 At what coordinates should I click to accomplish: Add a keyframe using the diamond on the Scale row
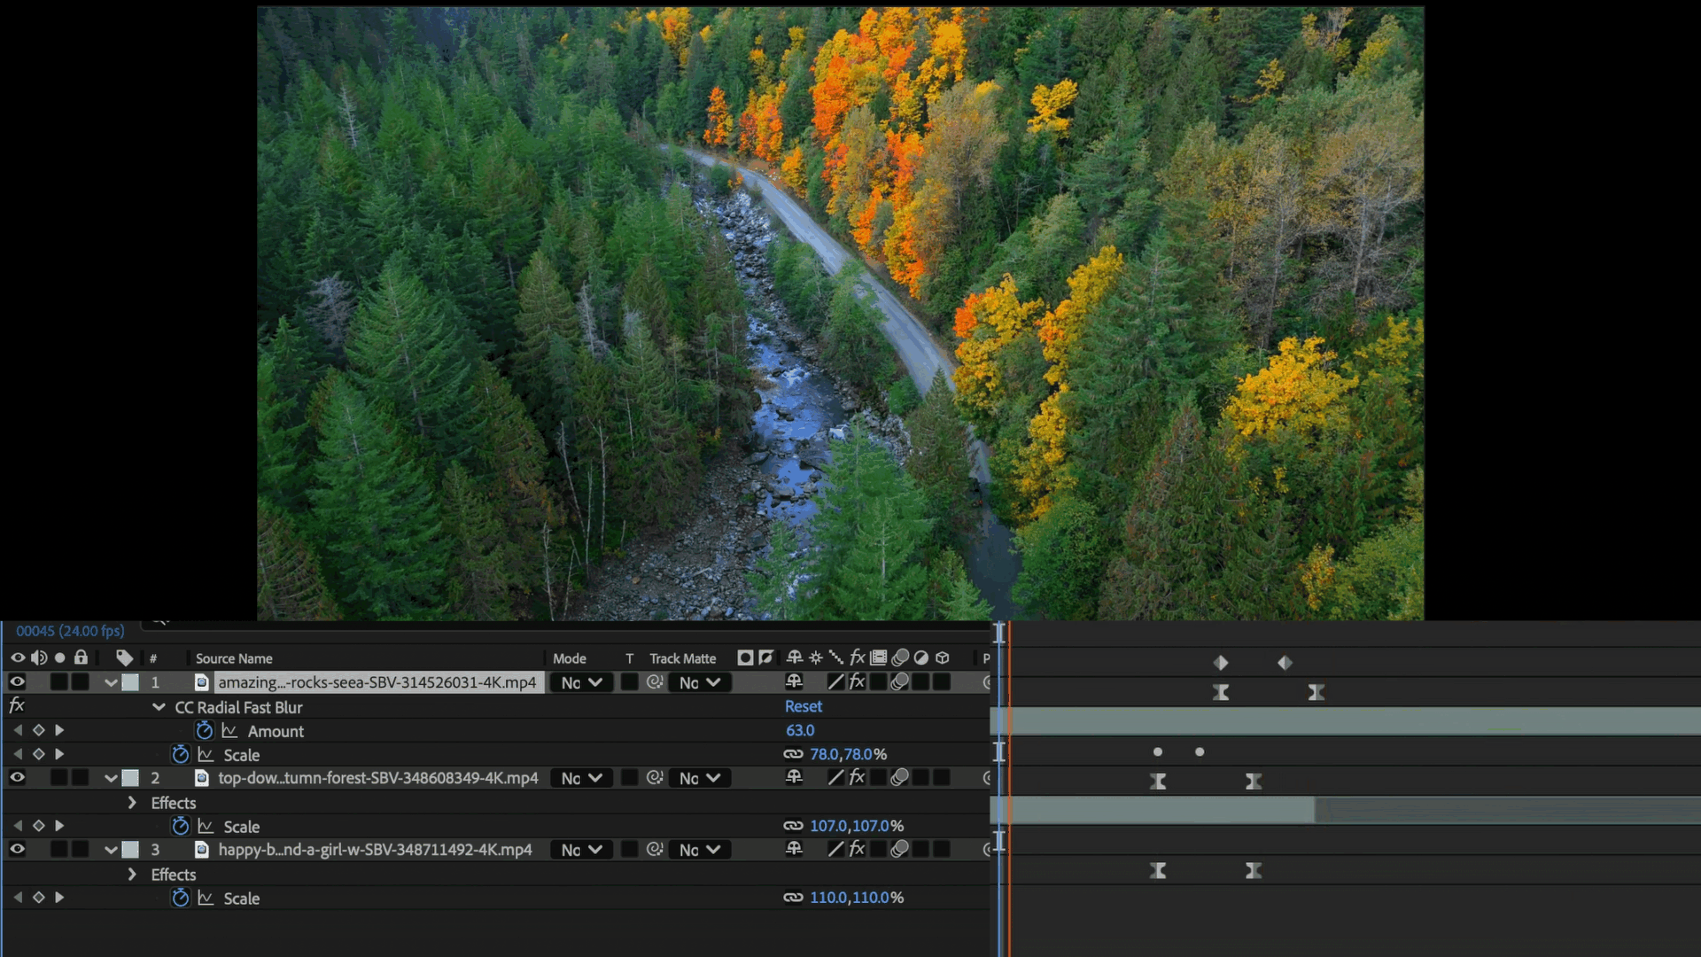pos(39,754)
